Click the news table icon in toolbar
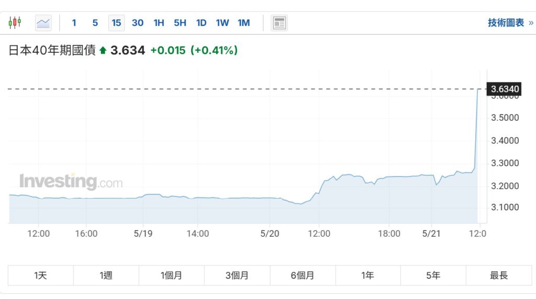This screenshot has height=299, width=536. pos(279,22)
